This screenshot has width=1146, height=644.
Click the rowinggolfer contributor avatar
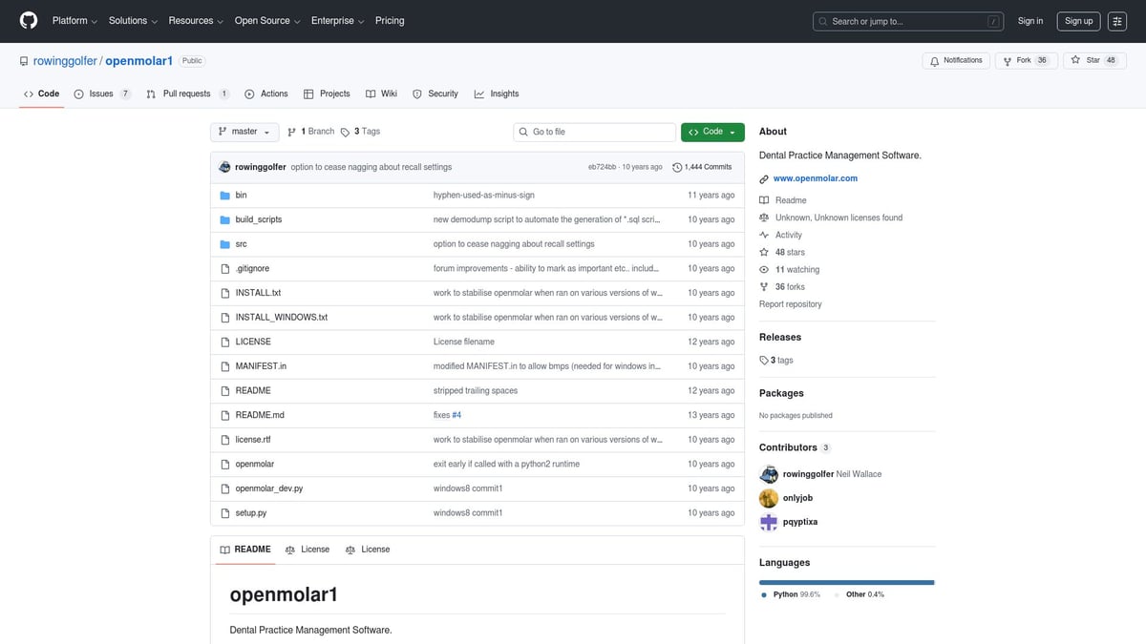(x=768, y=474)
